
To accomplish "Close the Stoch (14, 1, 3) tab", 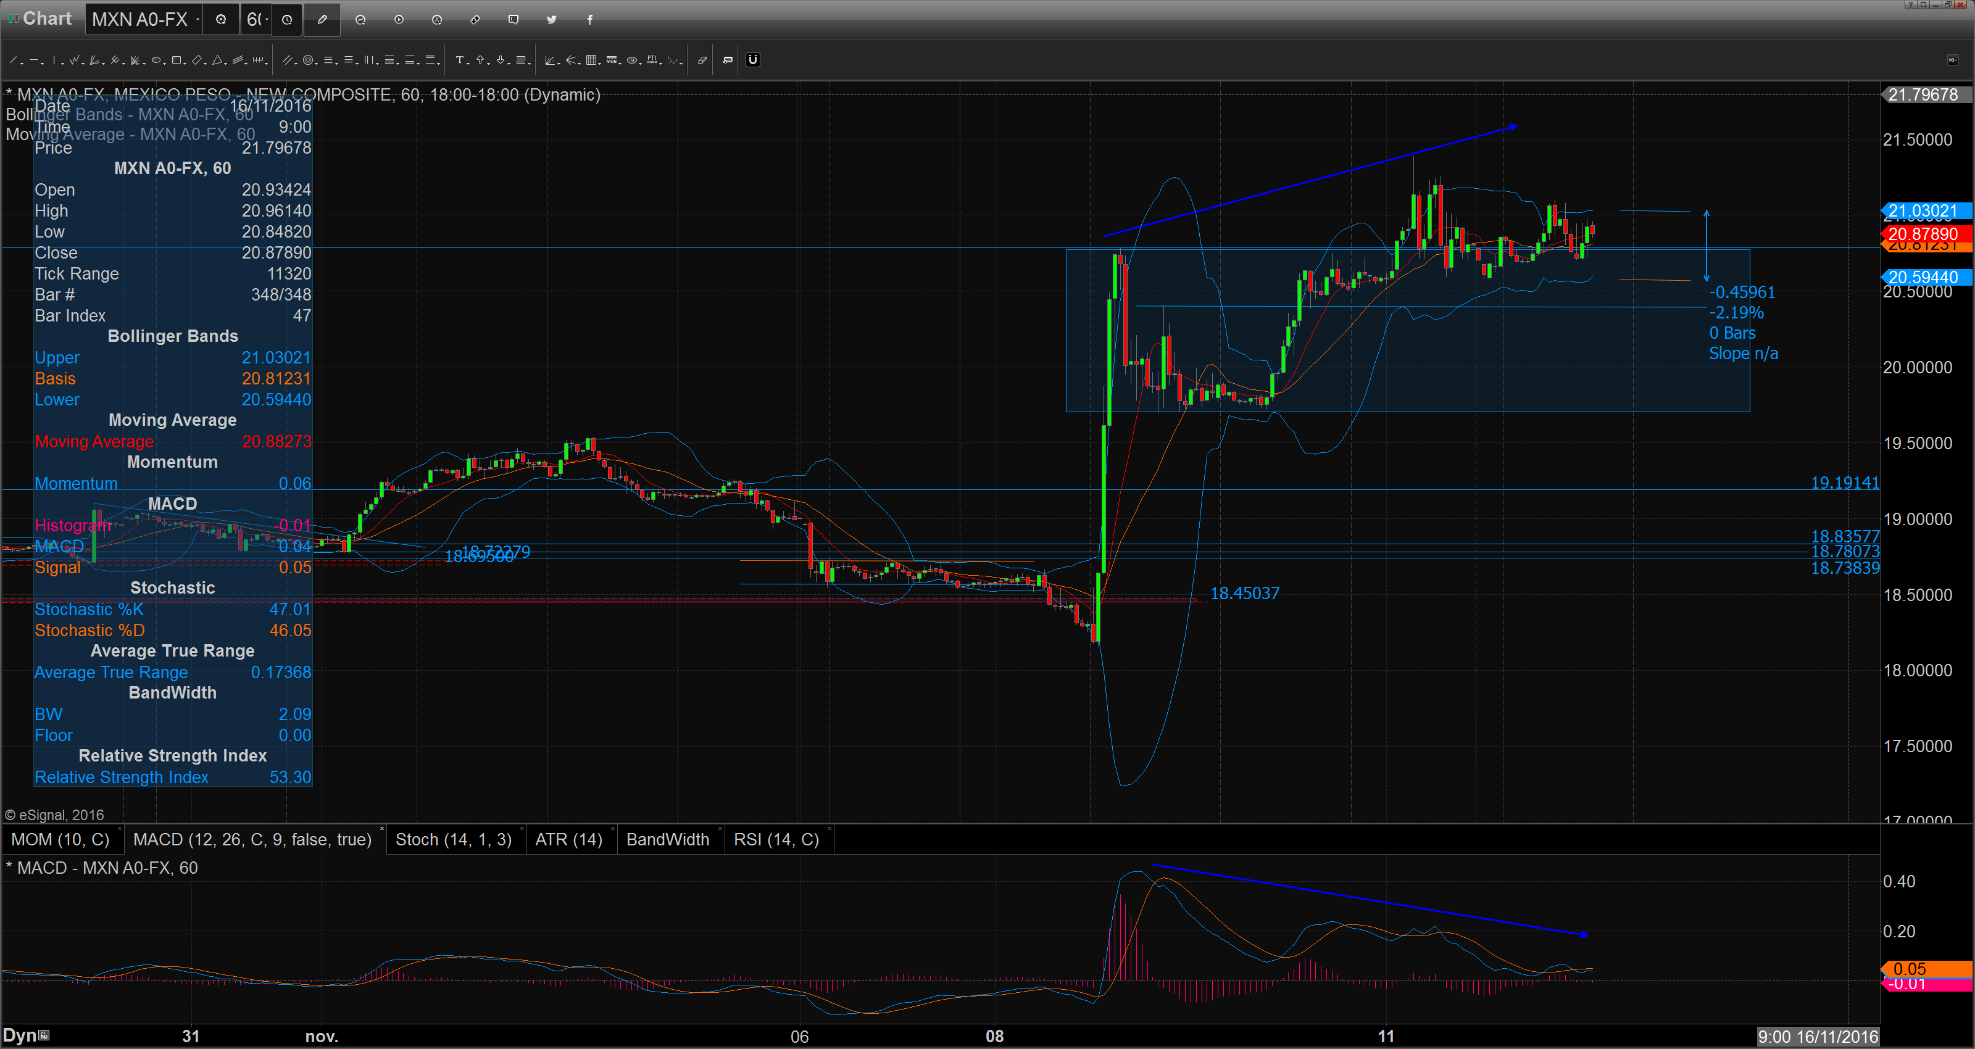I will [522, 829].
